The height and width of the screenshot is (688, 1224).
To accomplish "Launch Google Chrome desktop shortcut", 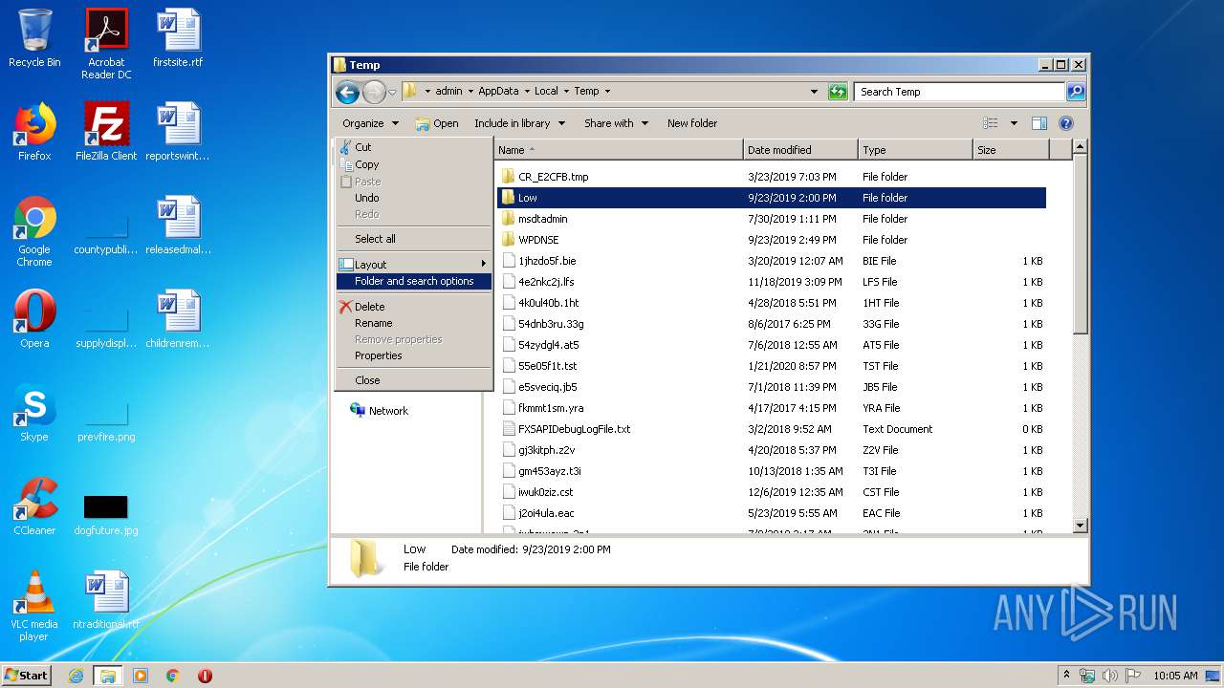I will pos(34,232).
